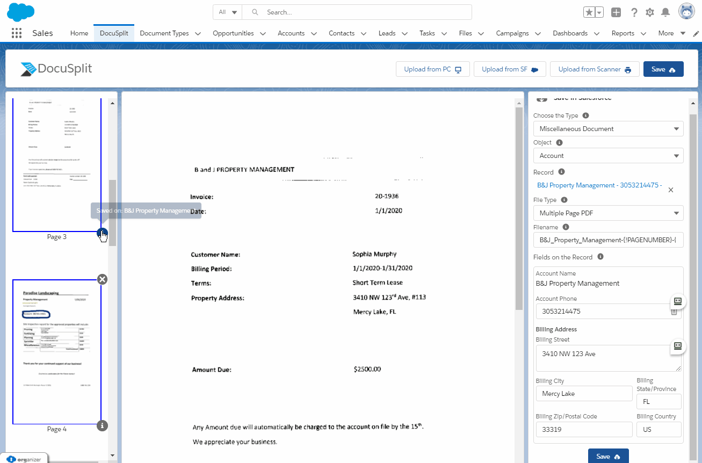Open the More navigation menu
The height and width of the screenshot is (463, 702).
[671, 33]
